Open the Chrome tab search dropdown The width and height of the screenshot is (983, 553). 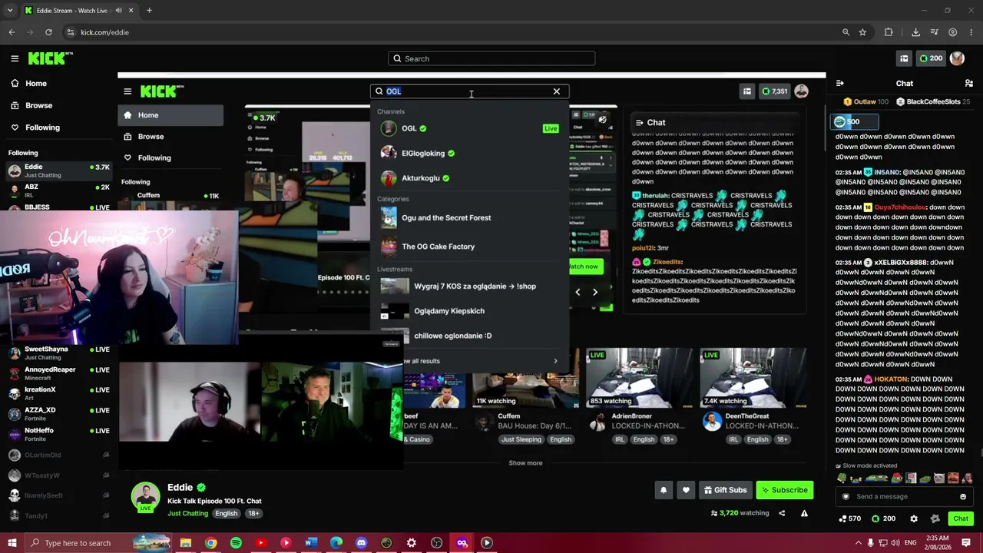point(10,11)
